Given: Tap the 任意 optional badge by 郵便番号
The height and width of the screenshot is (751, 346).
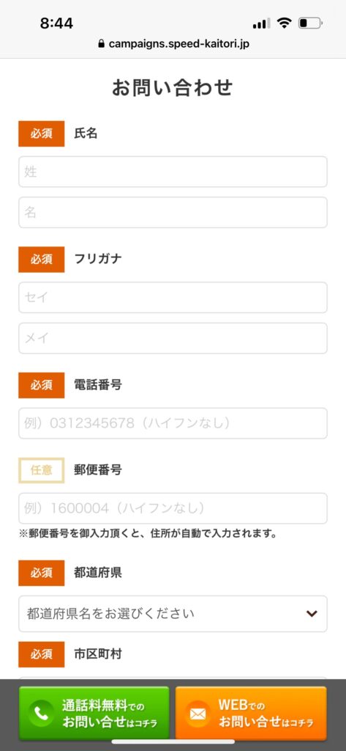Looking at the screenshot, I should (x=42, y=470).
